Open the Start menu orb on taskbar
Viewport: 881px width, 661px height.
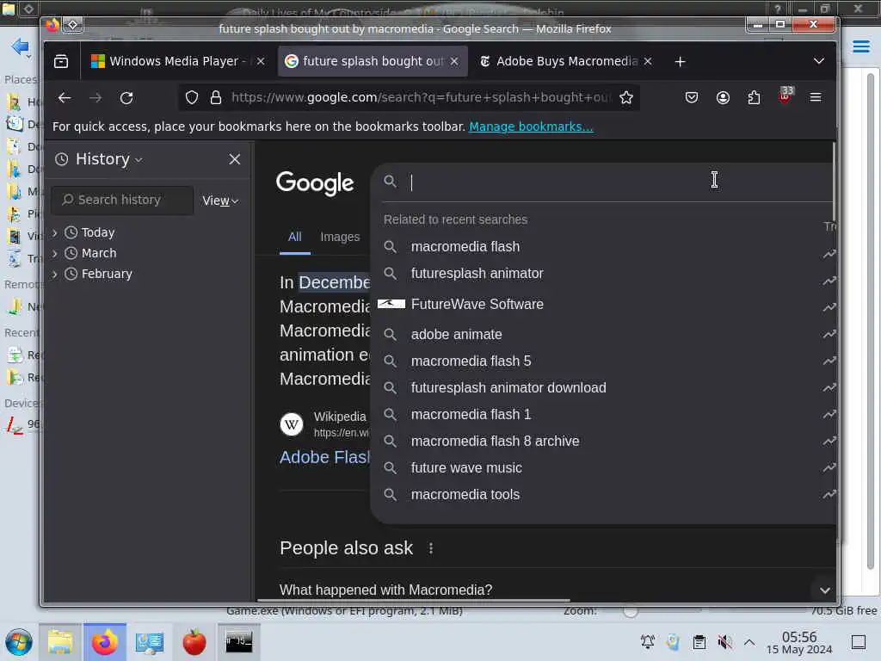pyautogui.click(x=19, y=642)
